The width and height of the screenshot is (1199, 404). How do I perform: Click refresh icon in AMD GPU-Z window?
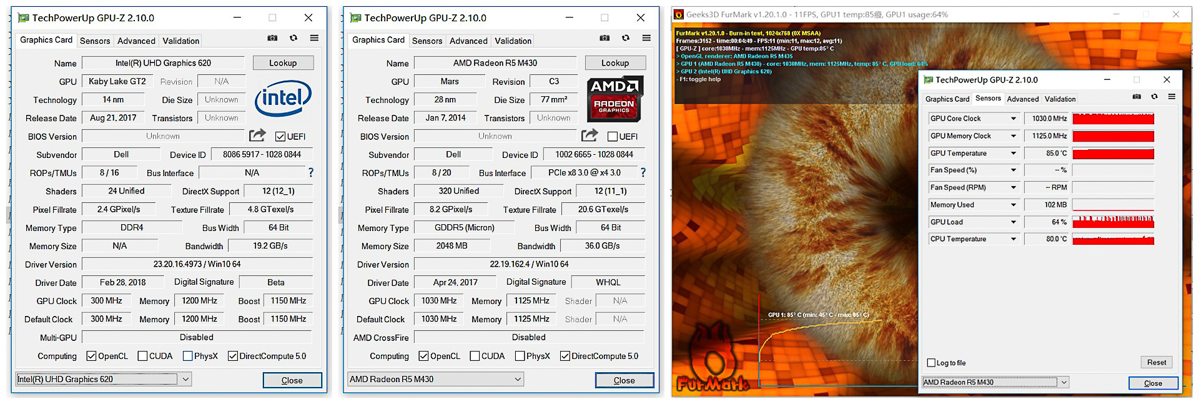[626, 38]
